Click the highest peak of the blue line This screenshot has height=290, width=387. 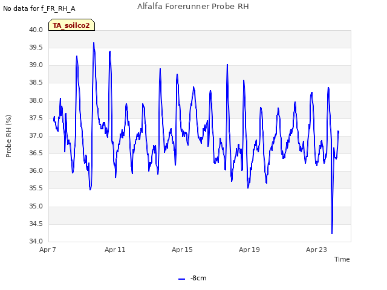click(x=94, y=43)
